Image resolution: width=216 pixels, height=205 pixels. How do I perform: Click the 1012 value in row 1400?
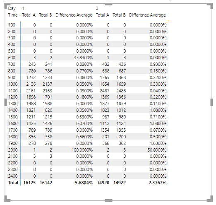click(x=121, y=110)
